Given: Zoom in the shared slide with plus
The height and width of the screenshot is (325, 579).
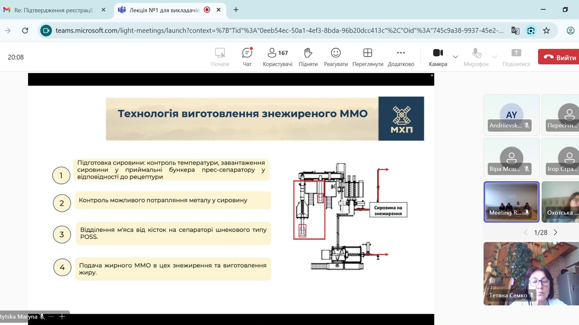Looking at the screenshot, I should (62, 317).
